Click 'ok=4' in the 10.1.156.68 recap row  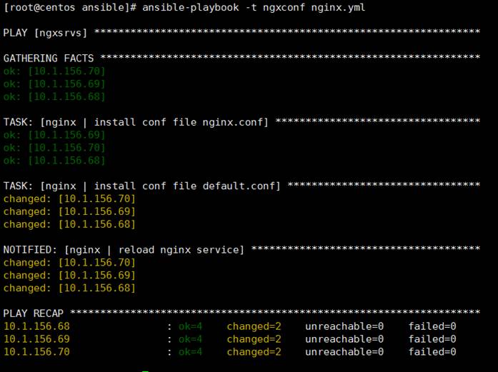coord(190,326)
